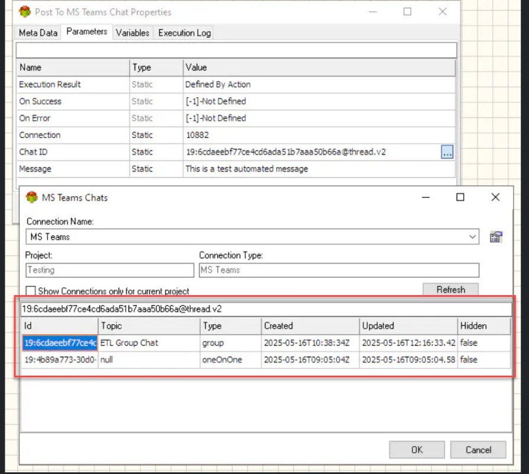Viewport: 529px width, 474px height.
Task: Switch to the Meta Data tab
Action: pyautogui.click(x=38, y=33)
